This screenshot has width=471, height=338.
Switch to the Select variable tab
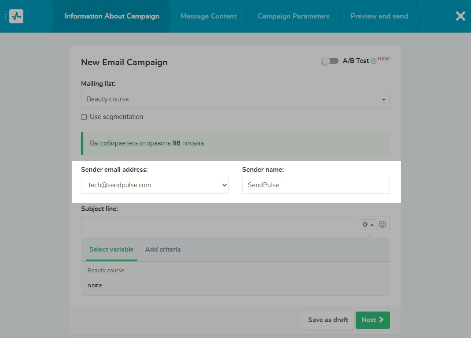[x=111, y=249]
